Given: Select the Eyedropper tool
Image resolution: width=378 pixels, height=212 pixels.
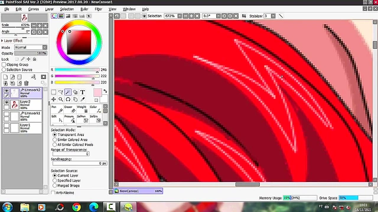Looking at the screenshot, I should [x=83, y=100].
